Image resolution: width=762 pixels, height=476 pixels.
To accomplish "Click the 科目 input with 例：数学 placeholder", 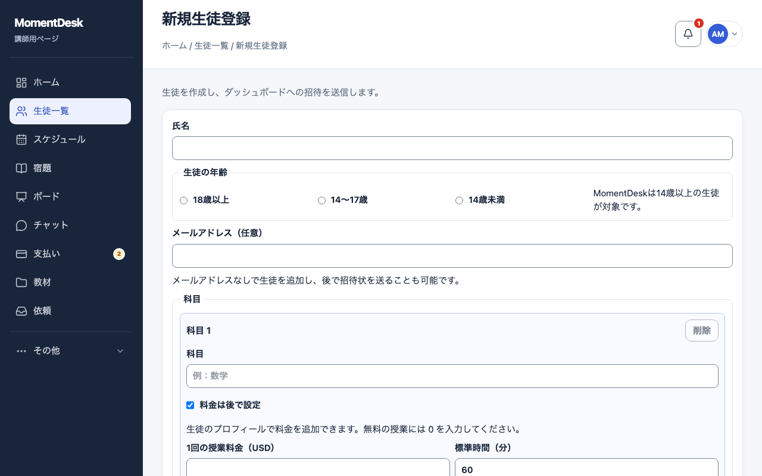I will (x=452, y=376).
